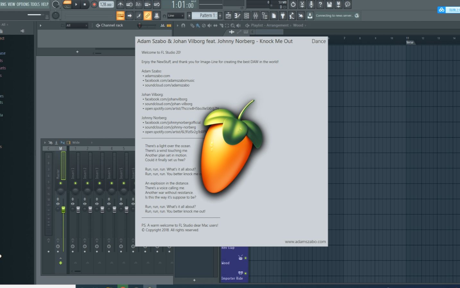Select the Playlist zoom tool
This screenshot has height=288, width=460.
(x=232, y=25)
